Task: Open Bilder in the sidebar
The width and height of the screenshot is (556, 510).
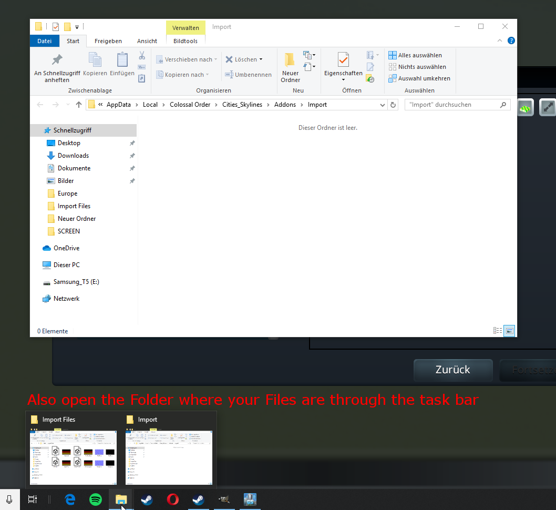Action: tap(66, 181)
